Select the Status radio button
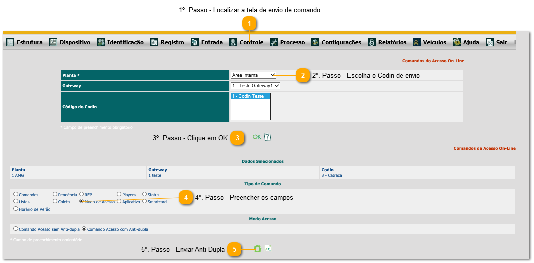Screen dimensions: 534x263 coord(145,194)
